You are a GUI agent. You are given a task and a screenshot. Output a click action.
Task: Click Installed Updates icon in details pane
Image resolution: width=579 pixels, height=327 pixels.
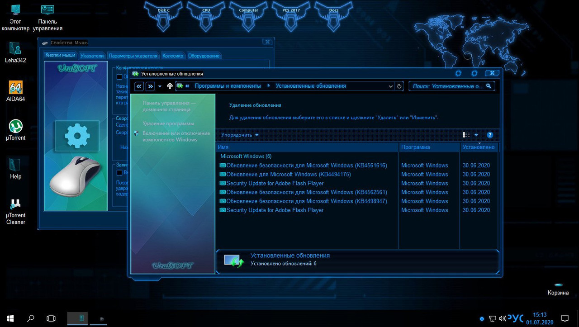pyautogui.click(x=234, y=261)
